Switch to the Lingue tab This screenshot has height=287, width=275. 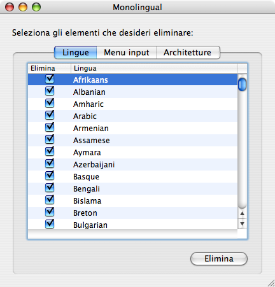tap(76, 52)
